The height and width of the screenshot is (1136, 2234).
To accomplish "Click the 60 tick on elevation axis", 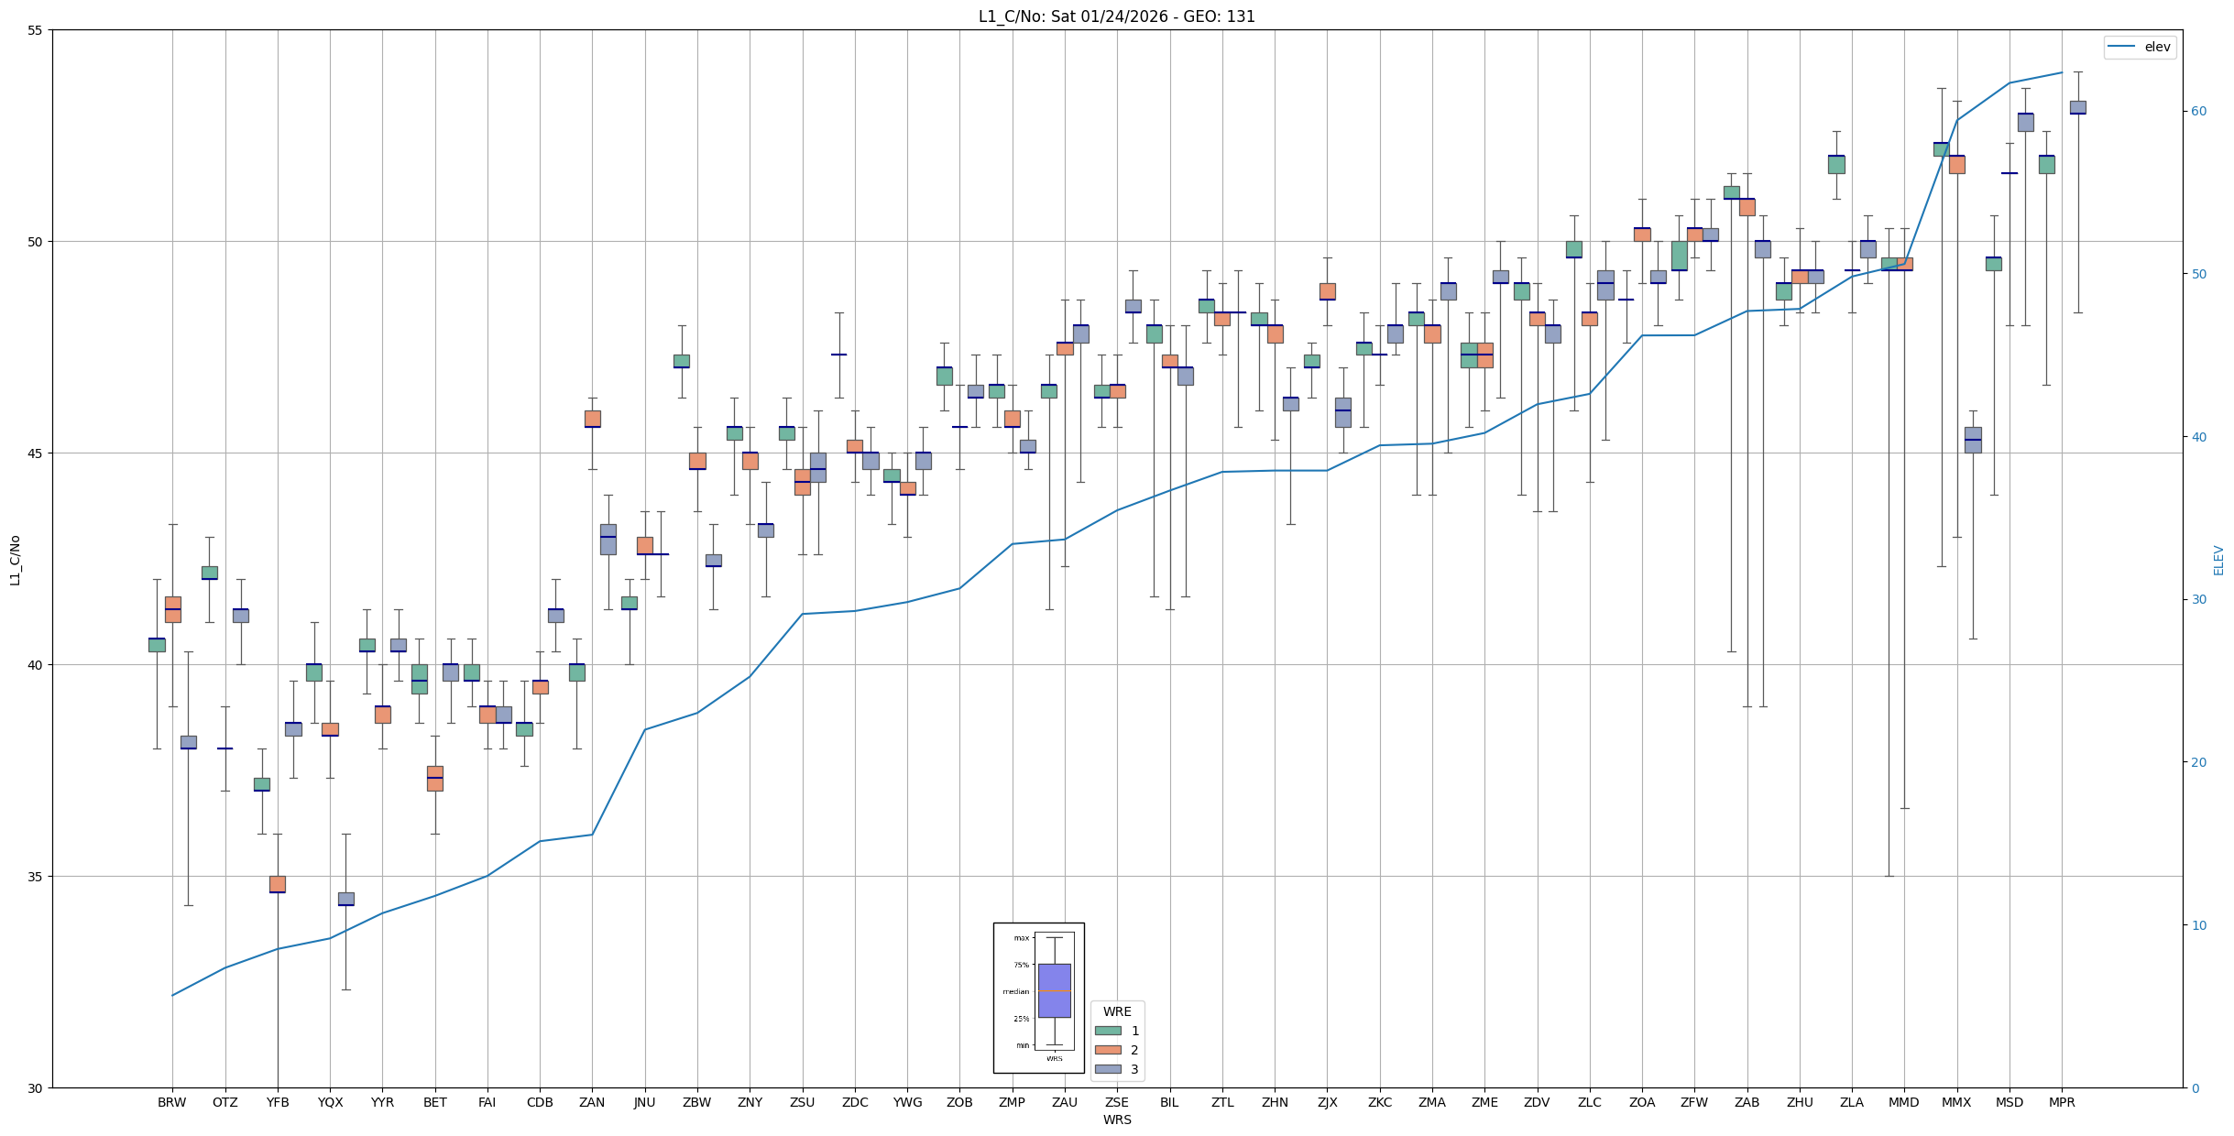I will [2198, 112].
